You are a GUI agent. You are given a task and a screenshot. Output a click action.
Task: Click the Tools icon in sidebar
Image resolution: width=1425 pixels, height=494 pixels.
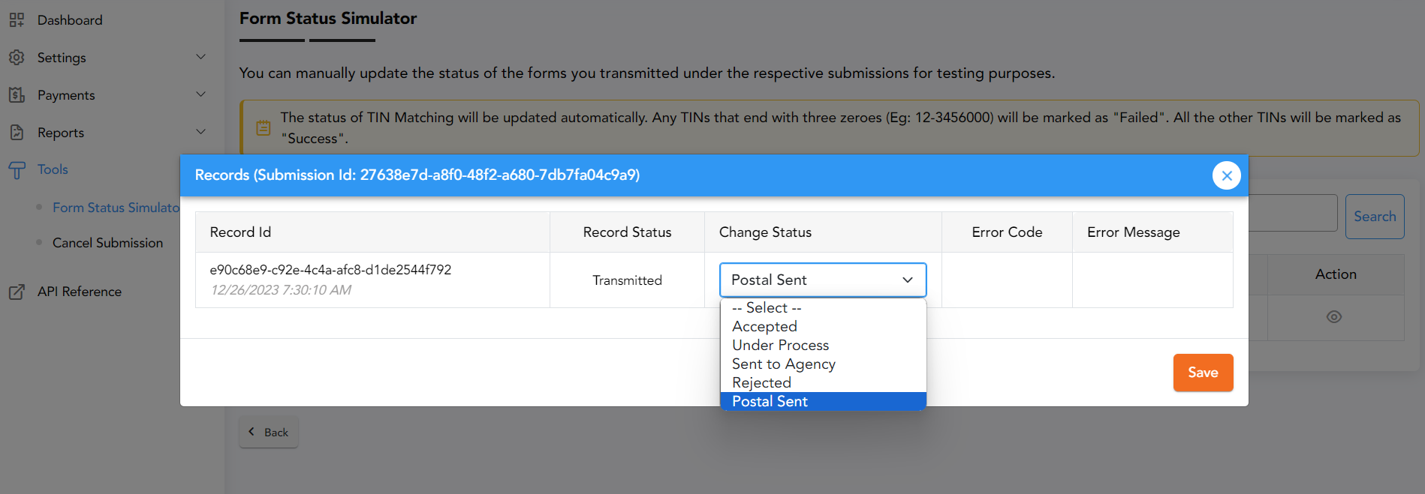click(17, 170)
